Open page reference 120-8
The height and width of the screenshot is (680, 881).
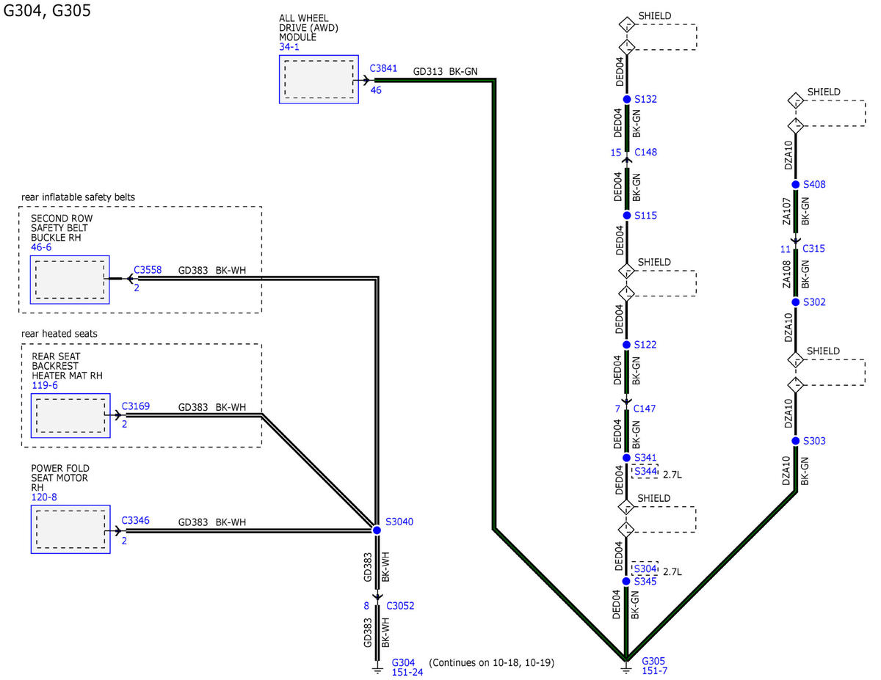point(43,497)
